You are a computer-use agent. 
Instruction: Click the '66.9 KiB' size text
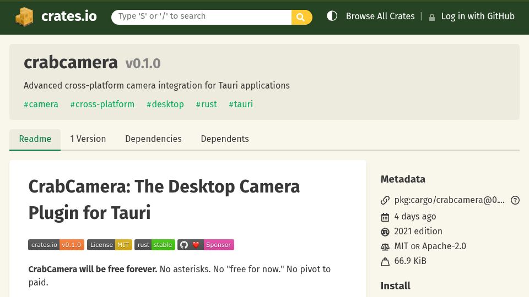(x=410, y=261)
